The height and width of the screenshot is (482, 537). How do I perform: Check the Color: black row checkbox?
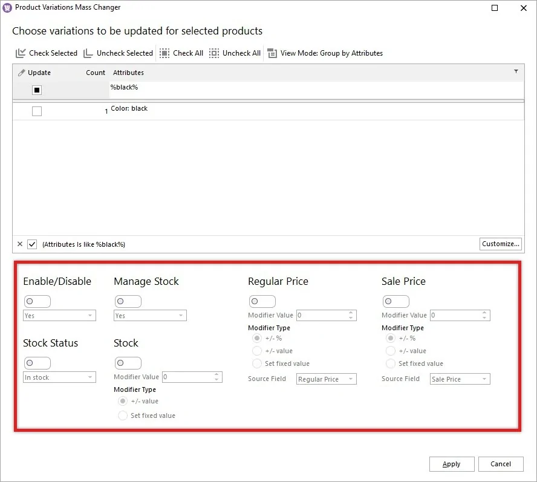pyautogui.click(x=37, y=111)
